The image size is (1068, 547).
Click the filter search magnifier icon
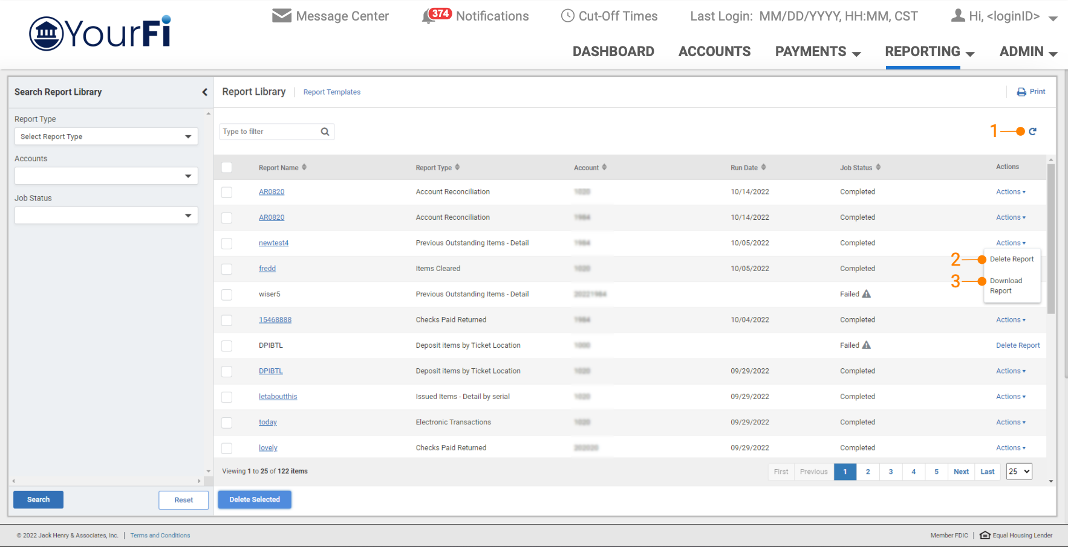(x=325, y=132)
